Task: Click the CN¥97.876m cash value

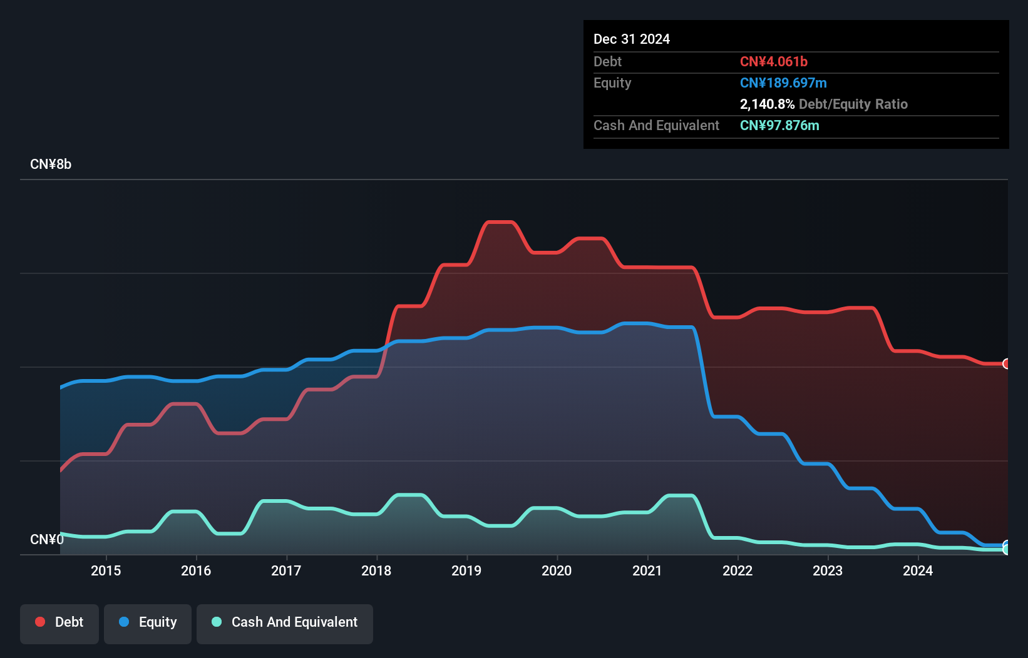Action: tap(779, 125)
